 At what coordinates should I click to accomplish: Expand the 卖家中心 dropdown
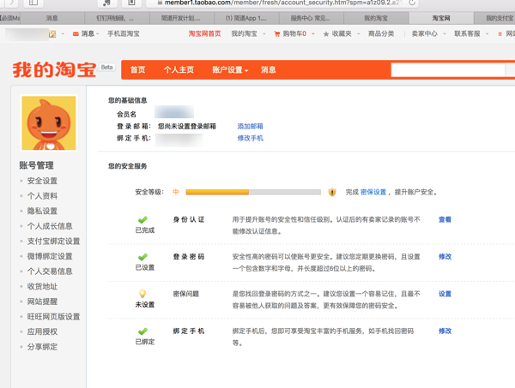(445, 33)
